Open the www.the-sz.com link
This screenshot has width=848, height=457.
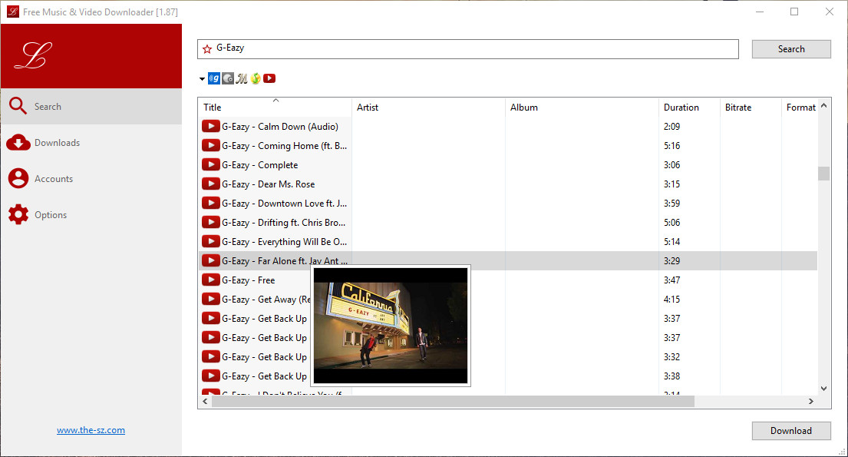tap(91, 430)
